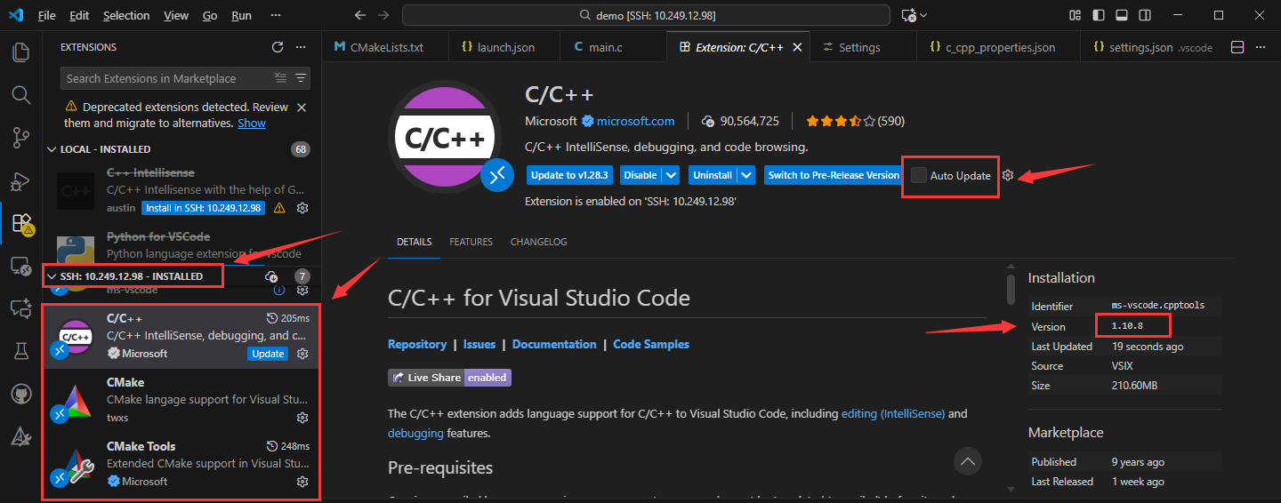Open the Chat view in the activity bar

point(20,307)
